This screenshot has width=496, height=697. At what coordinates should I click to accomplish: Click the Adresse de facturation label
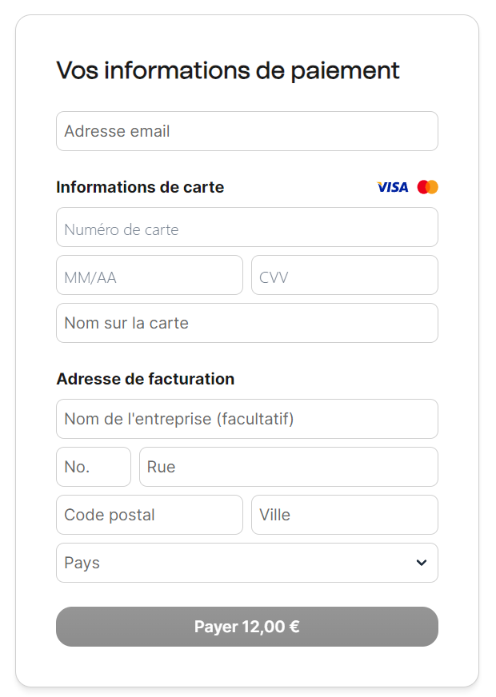click(145, 379)
